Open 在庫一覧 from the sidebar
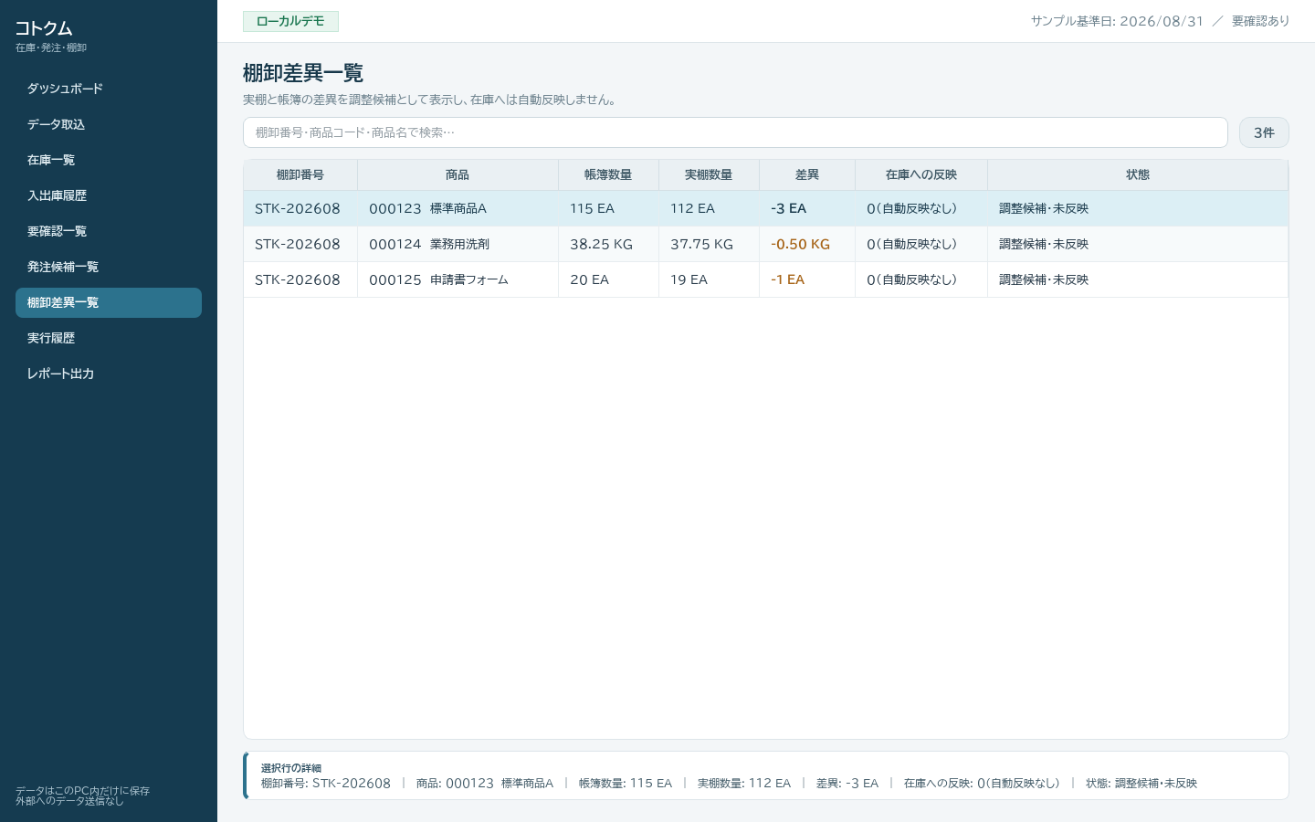Viewport: 1315px width, 822px height. coord(109,160)
